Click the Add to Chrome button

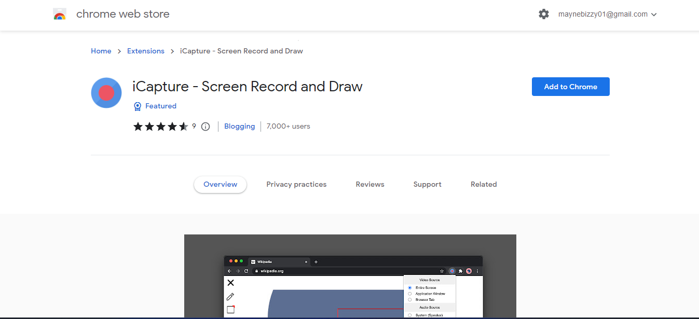571,87
